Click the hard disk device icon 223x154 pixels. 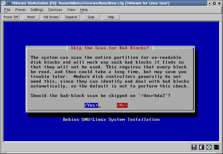pos(201,147)
